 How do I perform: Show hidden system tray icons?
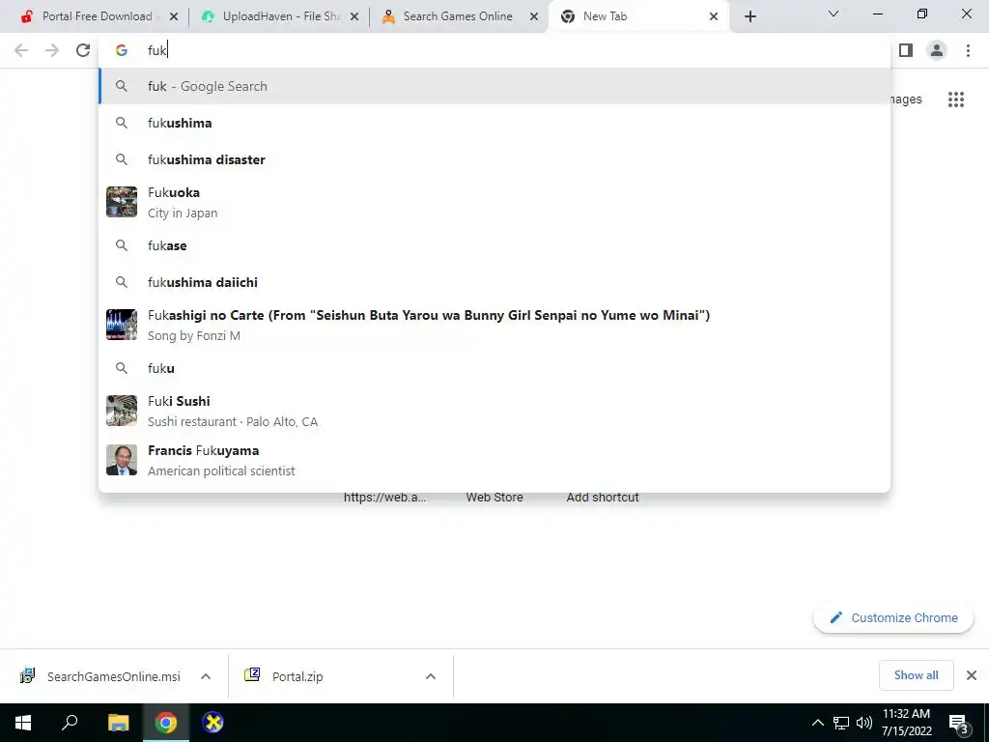coord(817,723)
